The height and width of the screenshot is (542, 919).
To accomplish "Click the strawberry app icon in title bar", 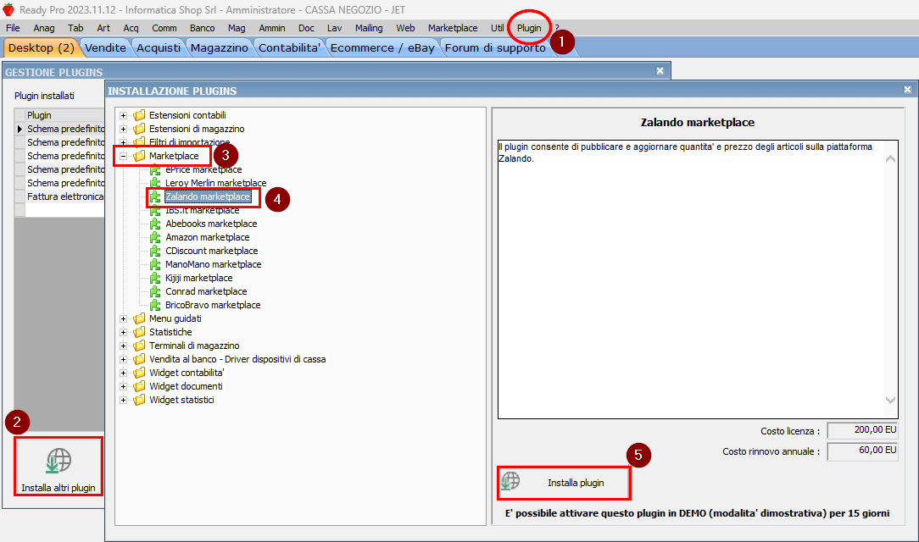I will 8,9.
